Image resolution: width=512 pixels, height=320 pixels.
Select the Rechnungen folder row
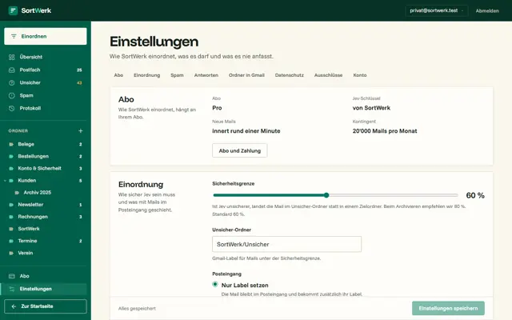[x=46, y=217]
